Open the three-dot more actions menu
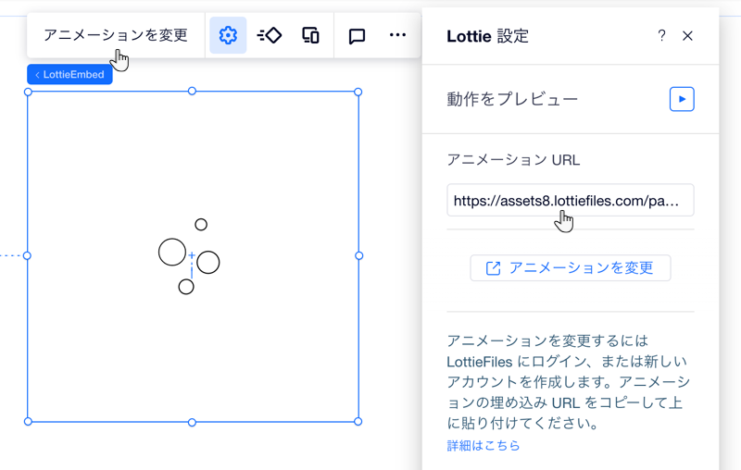The image size is (741, 470). point(397,35)
